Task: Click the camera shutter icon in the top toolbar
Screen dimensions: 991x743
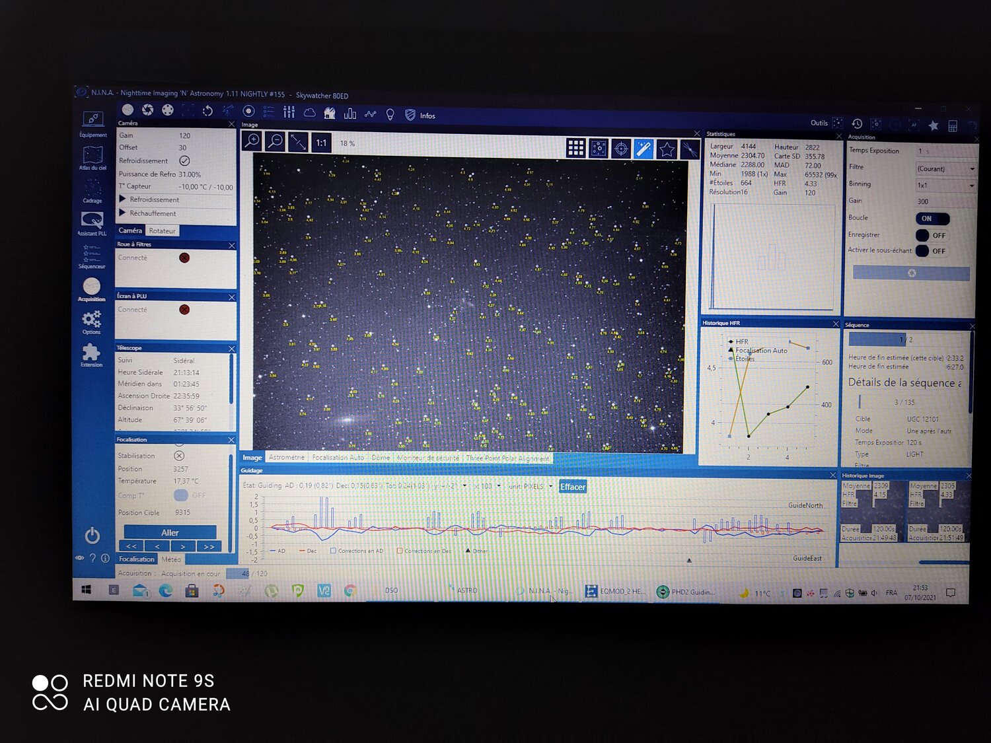Action: (x=147, y=110)
